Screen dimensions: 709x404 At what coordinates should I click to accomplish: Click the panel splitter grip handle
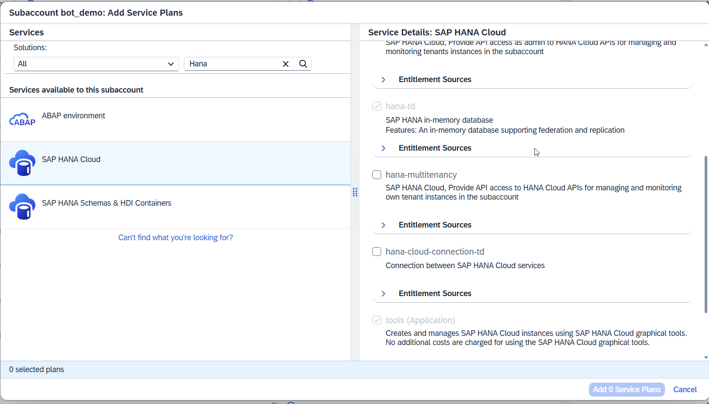coord(355,192)
